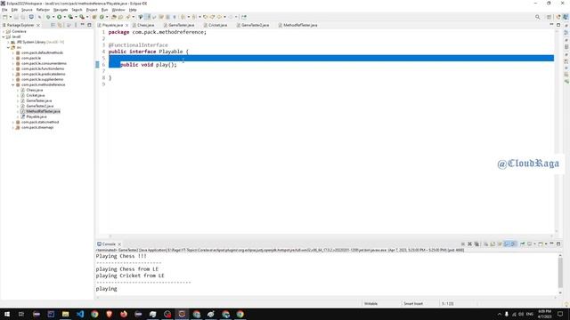
Task: Toggle Mark Occurrences in main toolbar
Action: coord(147,17)
